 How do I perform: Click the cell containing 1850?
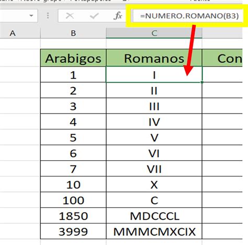73,216
